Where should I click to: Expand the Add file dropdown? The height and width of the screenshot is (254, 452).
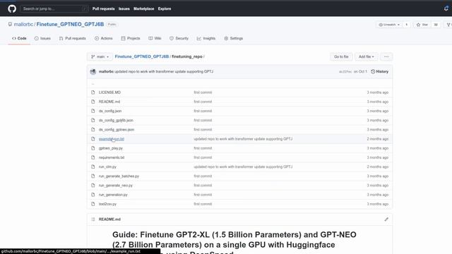pyautogui.click(x=366, y=56)
